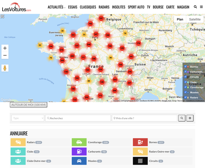Click the Autour de moi (100 km) button
This screenshot has width=205, height=168.
[28, 105]
